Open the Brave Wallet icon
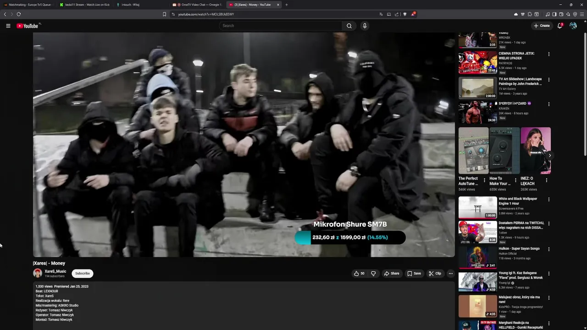Screen dimensions: 587x330 click(561, 14)
